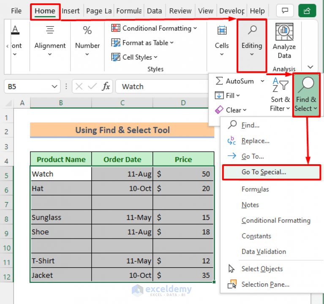Click the Go To arrow icon
Screen dimensions: 324x304
[231, 156]
